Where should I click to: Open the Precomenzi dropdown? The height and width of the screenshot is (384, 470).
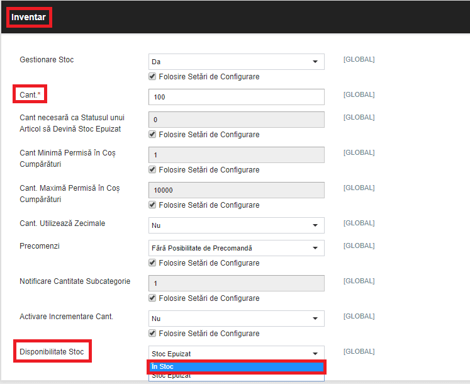pyautogui.click(x=236, y=248)
